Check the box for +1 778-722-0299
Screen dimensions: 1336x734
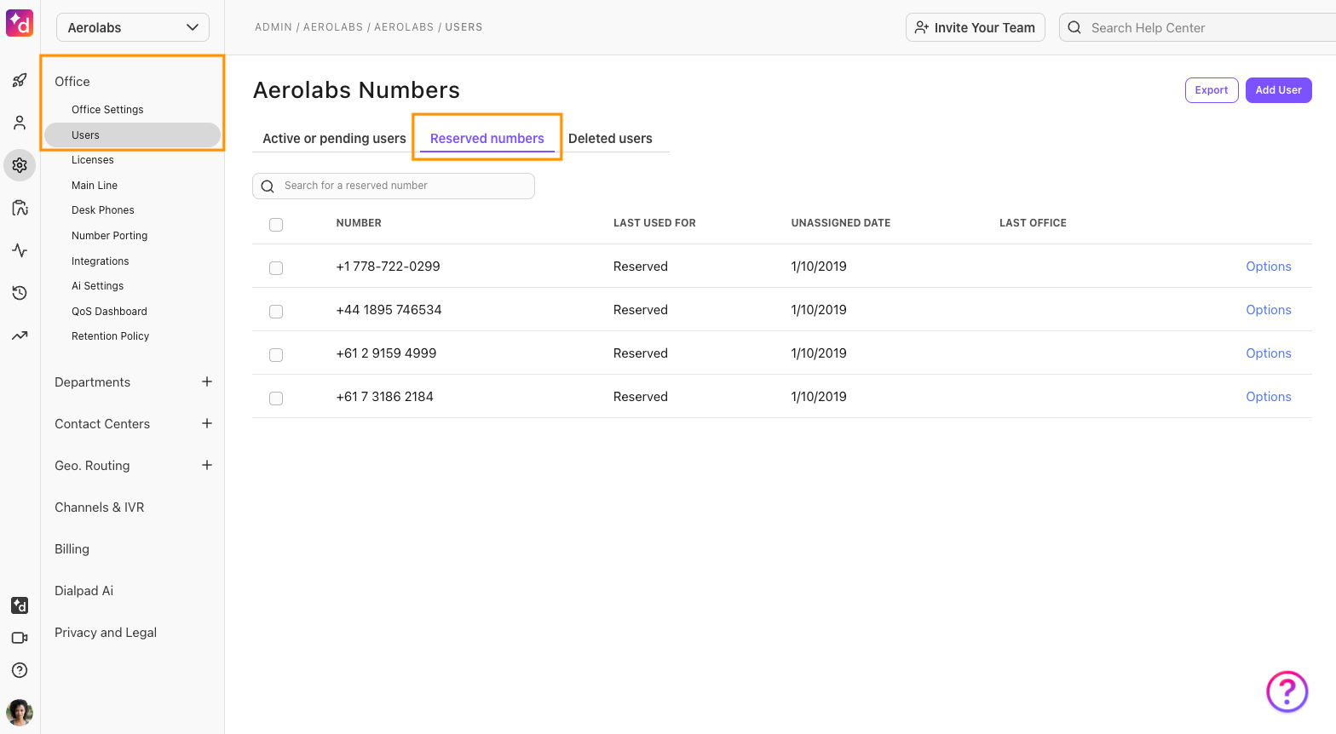(x=276, y=268)
